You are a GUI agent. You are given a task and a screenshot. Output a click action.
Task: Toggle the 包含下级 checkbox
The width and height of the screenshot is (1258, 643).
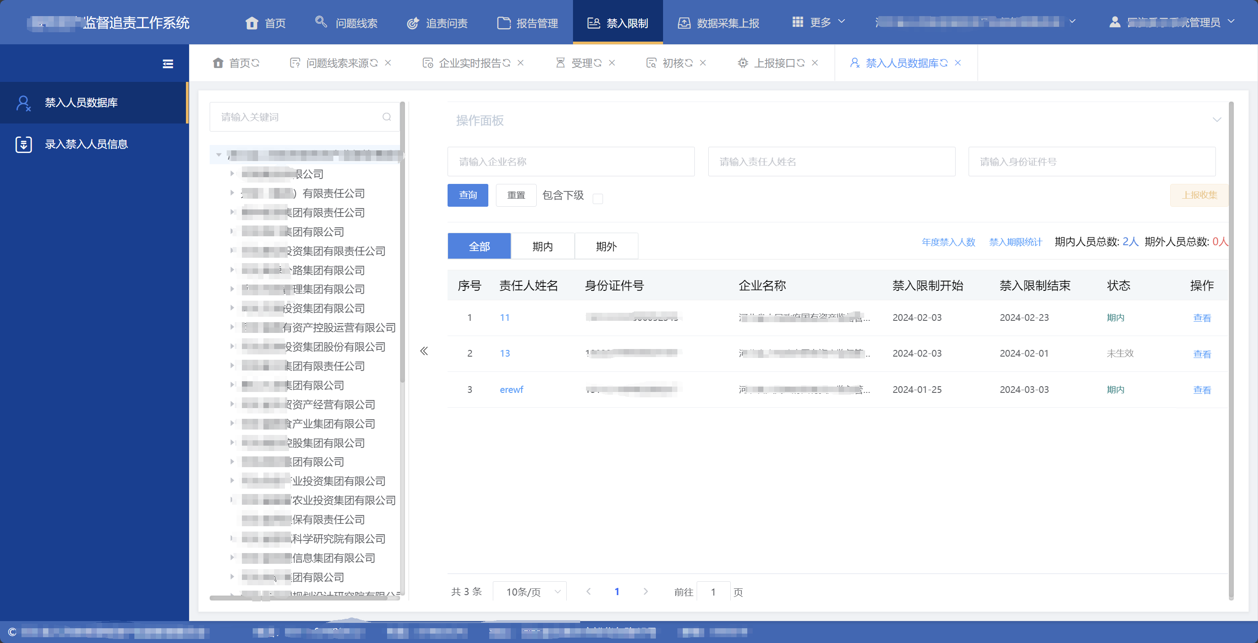(x=598, y=199)
